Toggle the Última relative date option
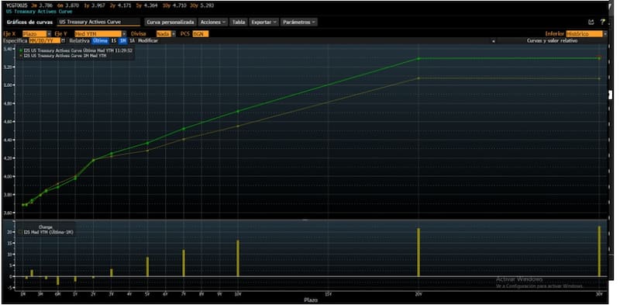 [100, 41]
